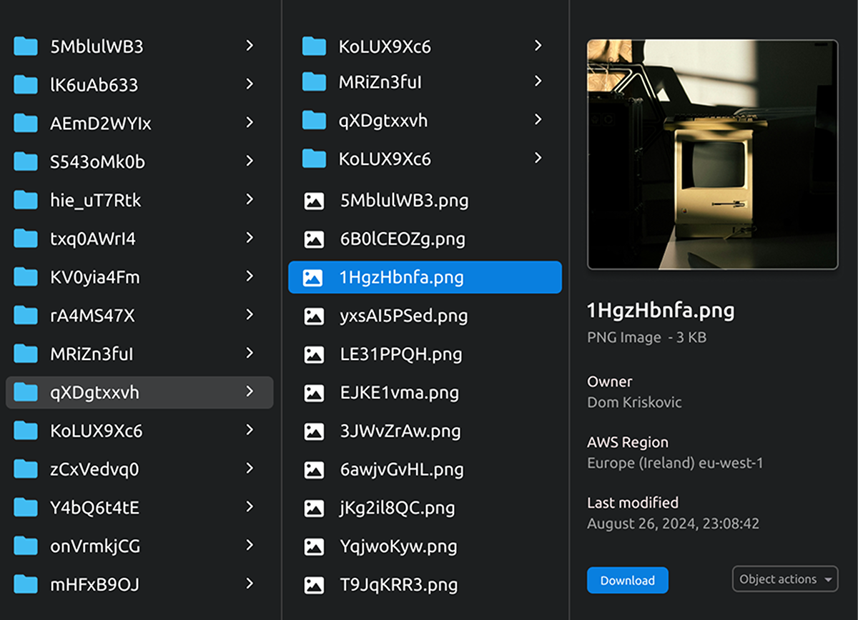Click the hie_uT7Rtk folder name
The image size is (858, 620).
(96, 201)
